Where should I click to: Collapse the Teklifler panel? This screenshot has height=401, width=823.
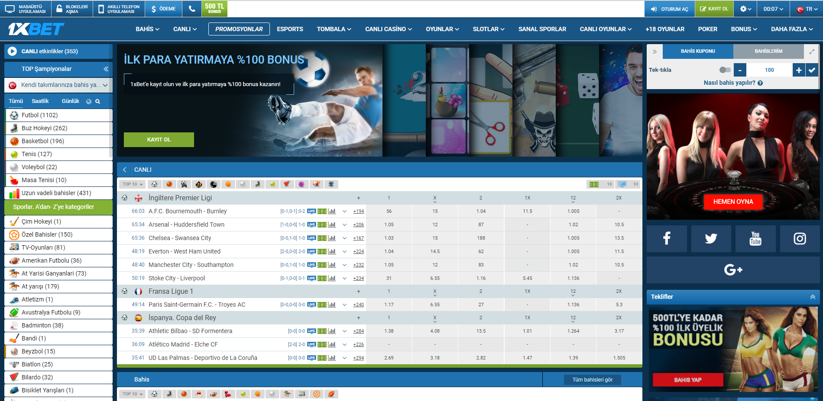pos(813,297)
